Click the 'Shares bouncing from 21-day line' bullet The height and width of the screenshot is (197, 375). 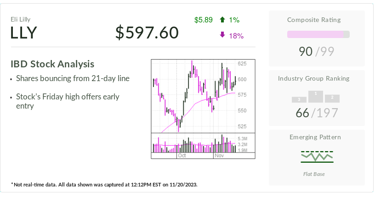(73, 78)
